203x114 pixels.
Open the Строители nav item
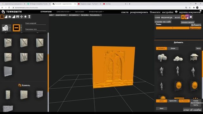pyautogui.click(x=46, y=12)
